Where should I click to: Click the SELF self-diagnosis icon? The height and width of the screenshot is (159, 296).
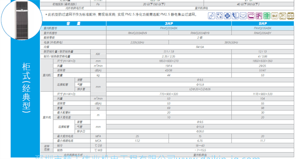tap(275, 16)
